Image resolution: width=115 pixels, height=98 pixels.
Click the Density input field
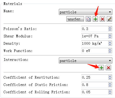95,43
